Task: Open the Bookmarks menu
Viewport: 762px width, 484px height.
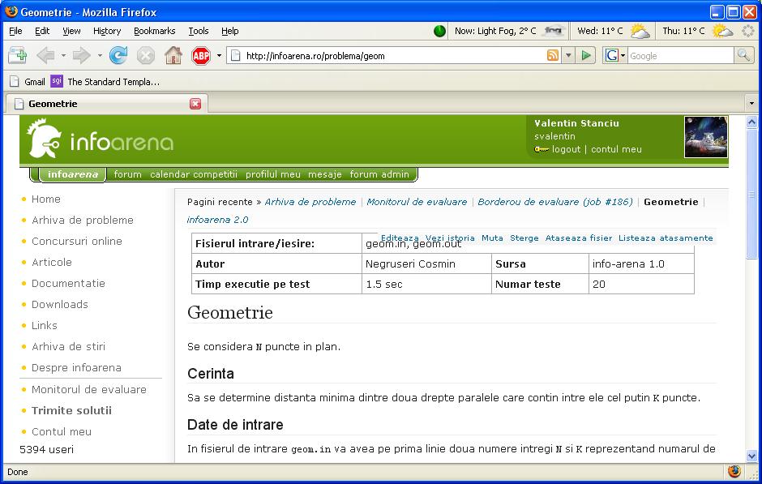Action: click(155, 31)
